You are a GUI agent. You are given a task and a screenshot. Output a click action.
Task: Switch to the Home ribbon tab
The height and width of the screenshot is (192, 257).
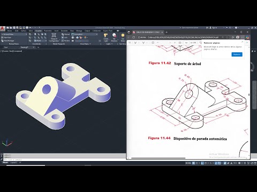click(x=10, y=31)
